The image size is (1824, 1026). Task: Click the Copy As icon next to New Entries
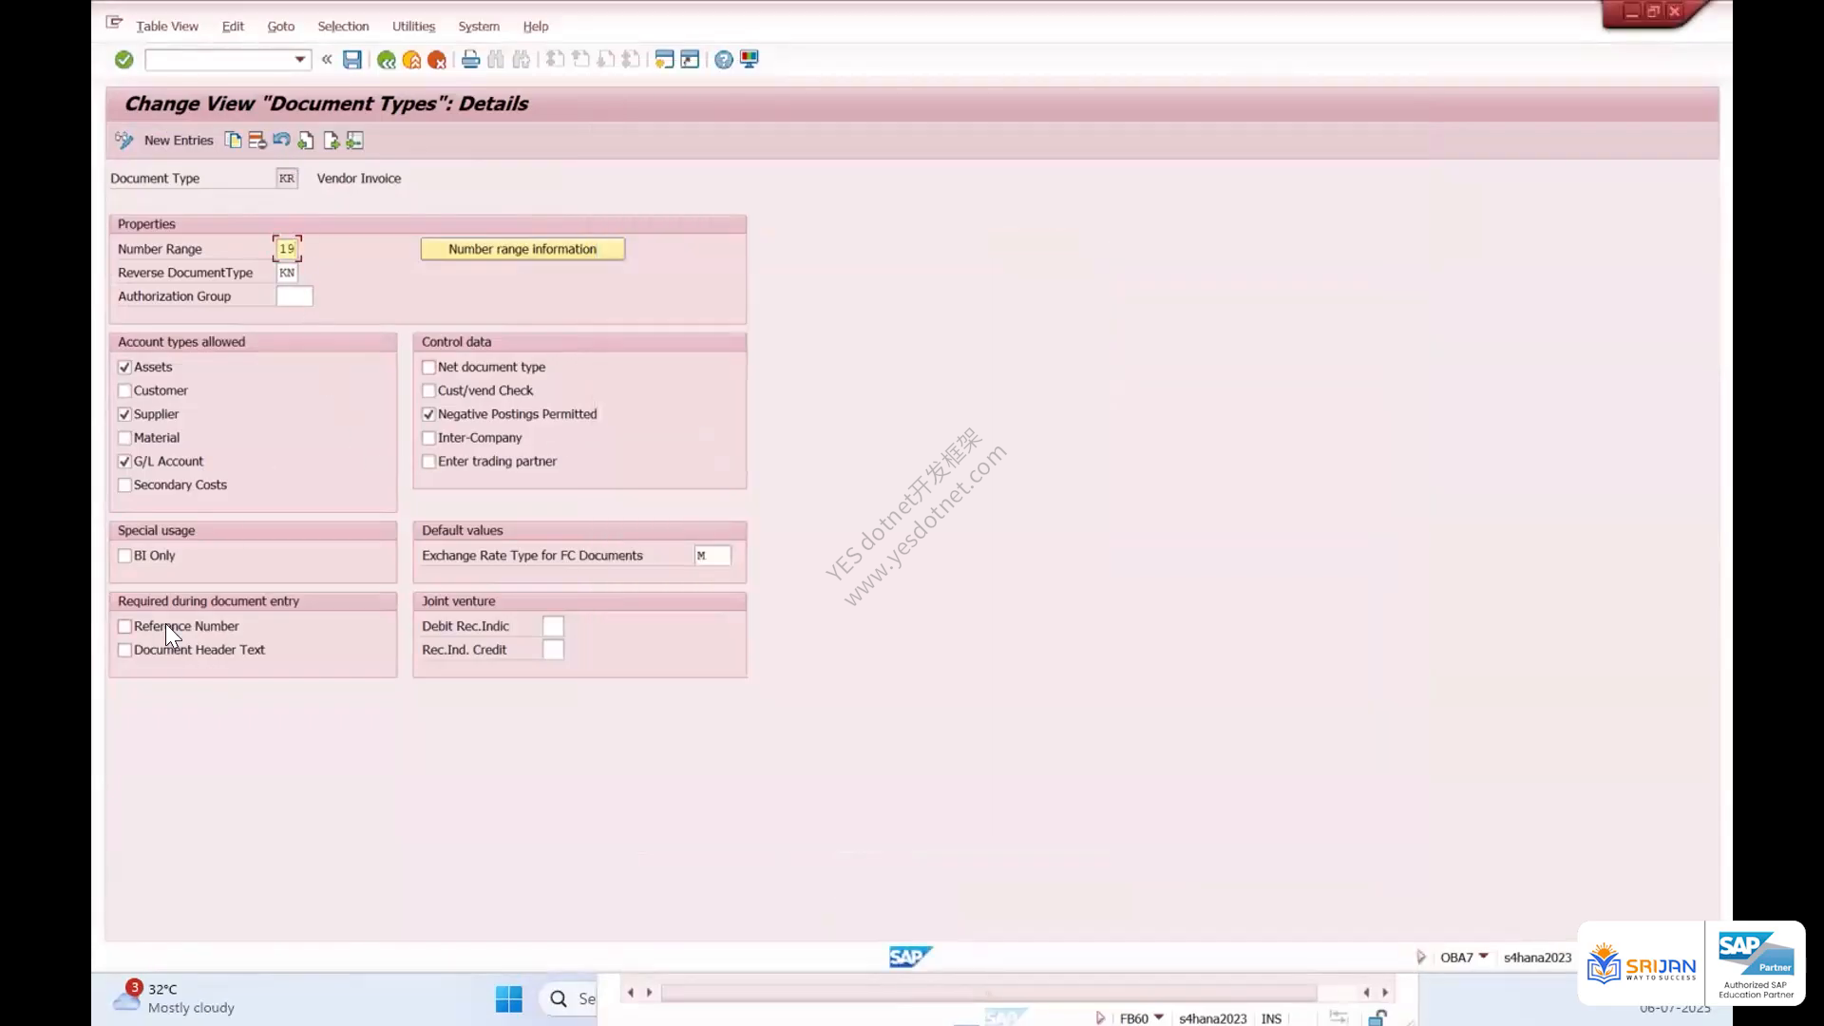pos(233,141)
